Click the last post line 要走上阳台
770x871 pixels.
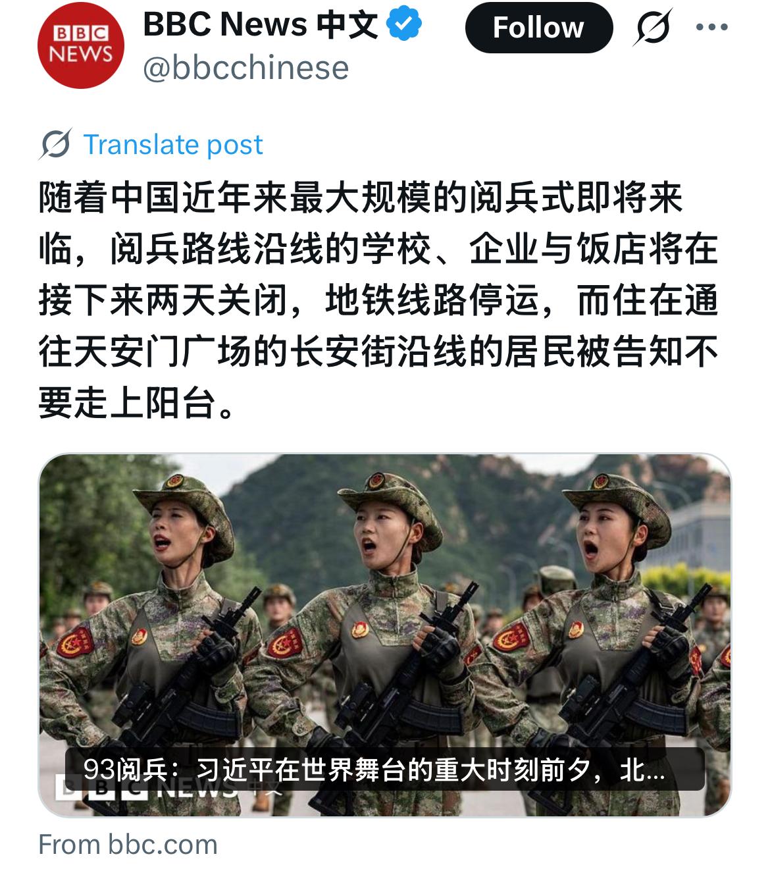137,403
